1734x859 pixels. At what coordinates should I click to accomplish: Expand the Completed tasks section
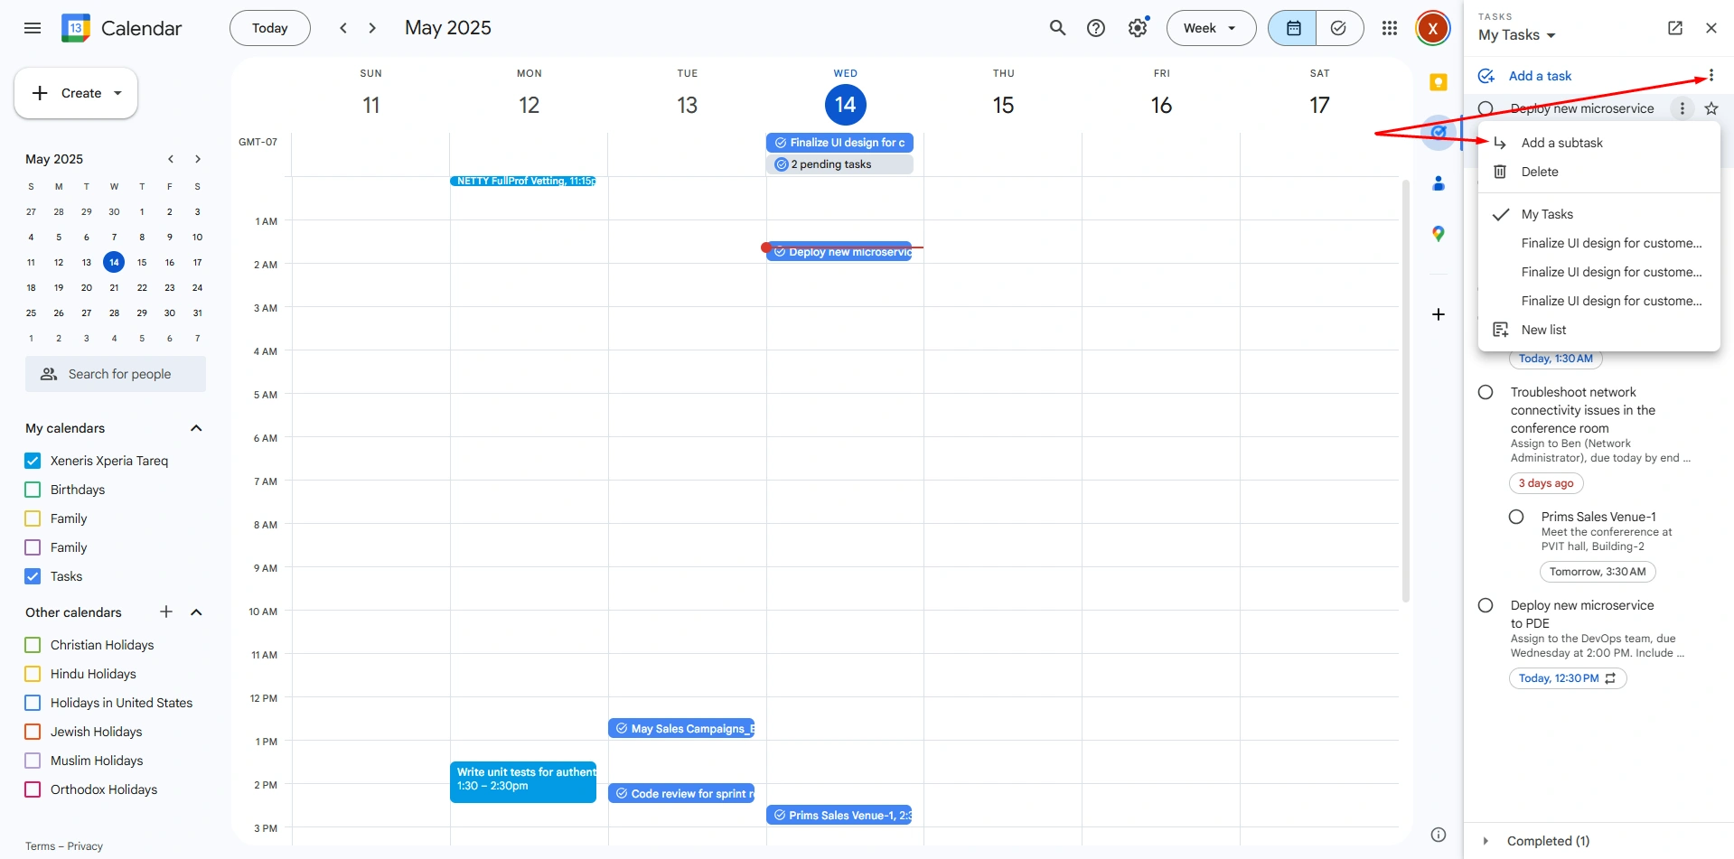[x=1486, y=841]
